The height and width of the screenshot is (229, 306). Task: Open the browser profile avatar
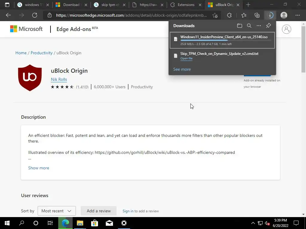click(x=284, y=15)
